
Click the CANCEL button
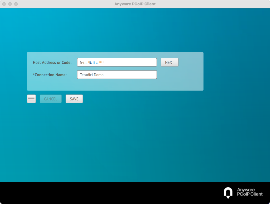(x=51, y=99)
